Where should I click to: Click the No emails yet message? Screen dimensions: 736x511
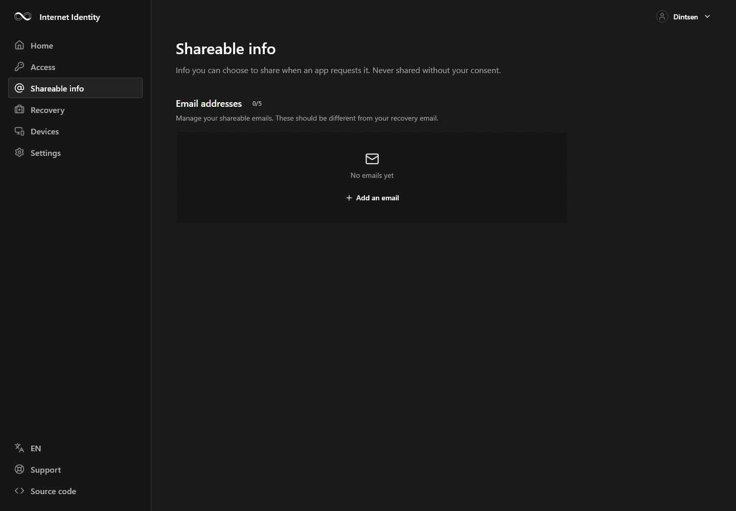coord(372,175)
